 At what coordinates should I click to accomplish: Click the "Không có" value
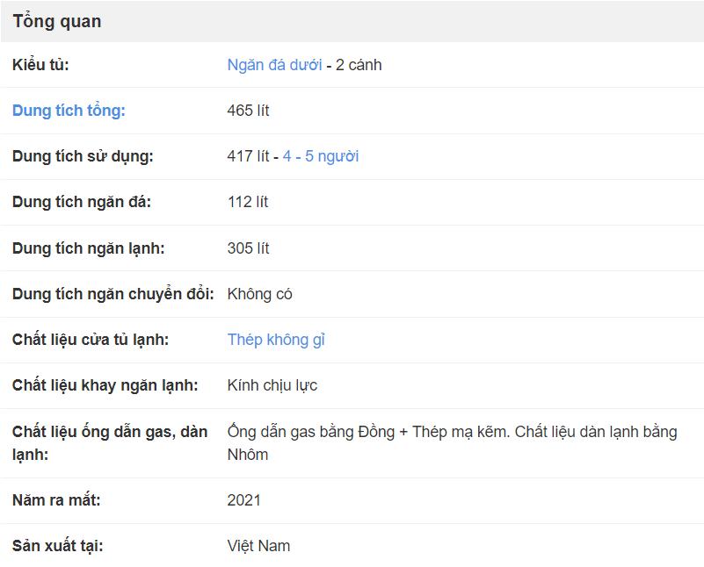[x=259, y=294]
